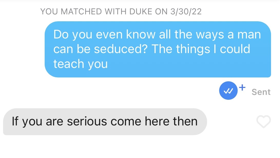Click the word "man" in blue bubble
This screenshot has width=280, height=158.
pyautogui.click(x=249, y=35)
